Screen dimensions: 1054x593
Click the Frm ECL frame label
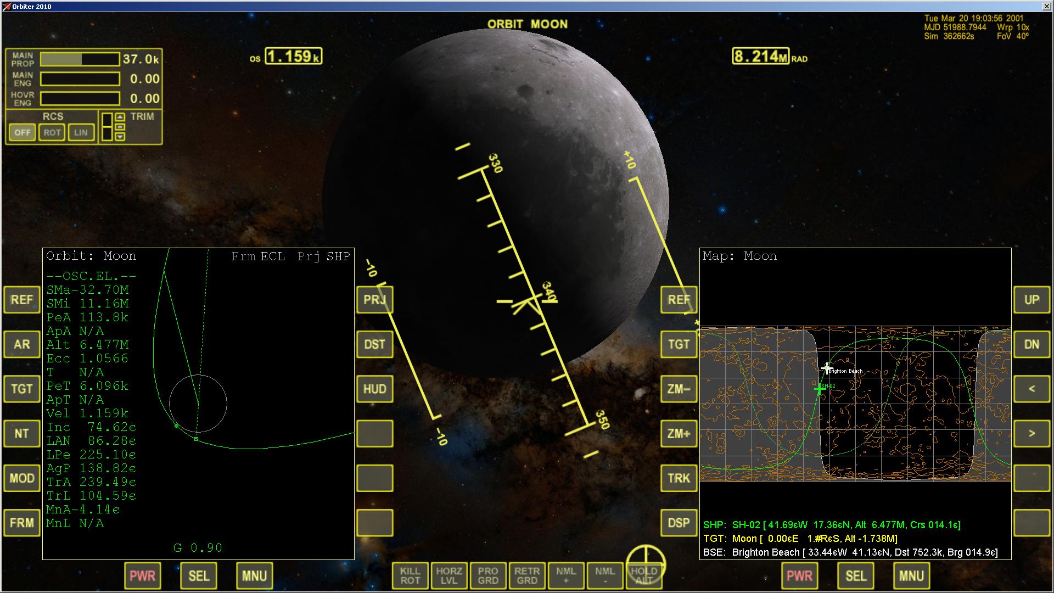click(258, 256)
